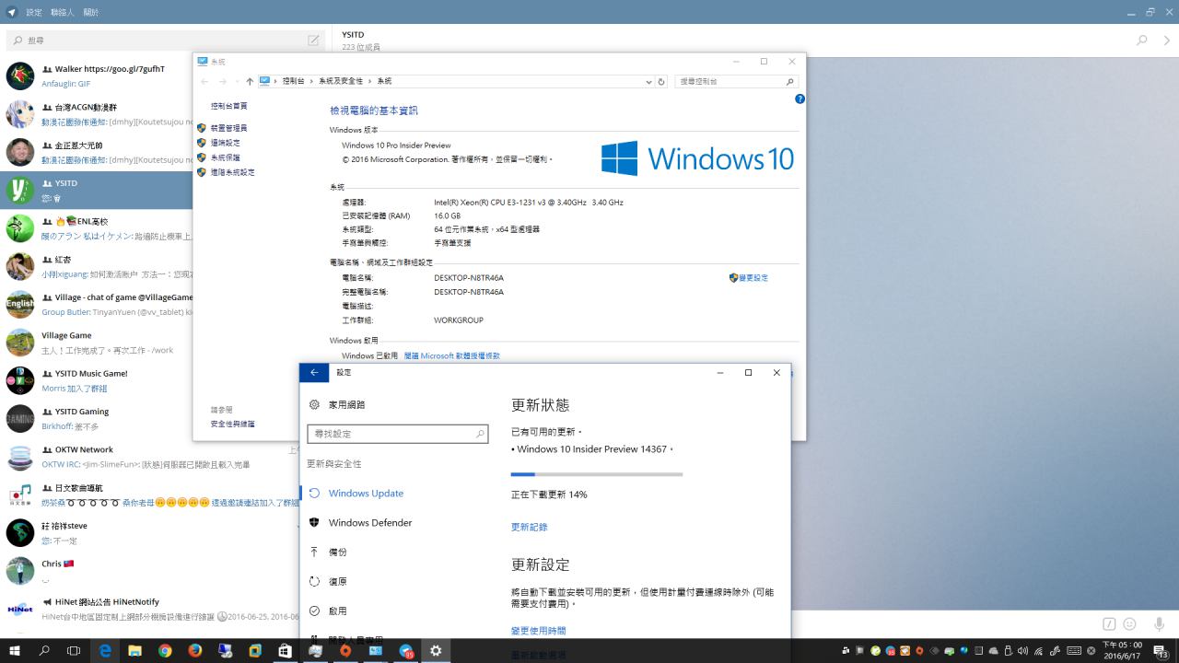The image size is (1179, 663).
Task: Click the search-in-chat magnifier in YSITD header
Action: tap(1142, 41)
